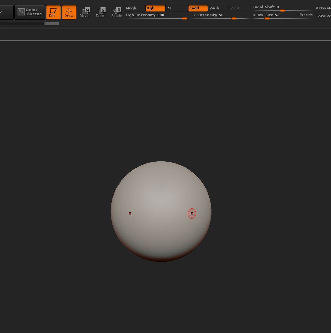
Task: Open Quick Sketch mode
Action: point(30,12)
